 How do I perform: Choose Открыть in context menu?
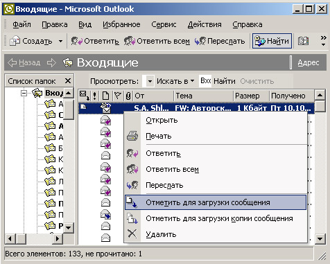pos(216,121)
